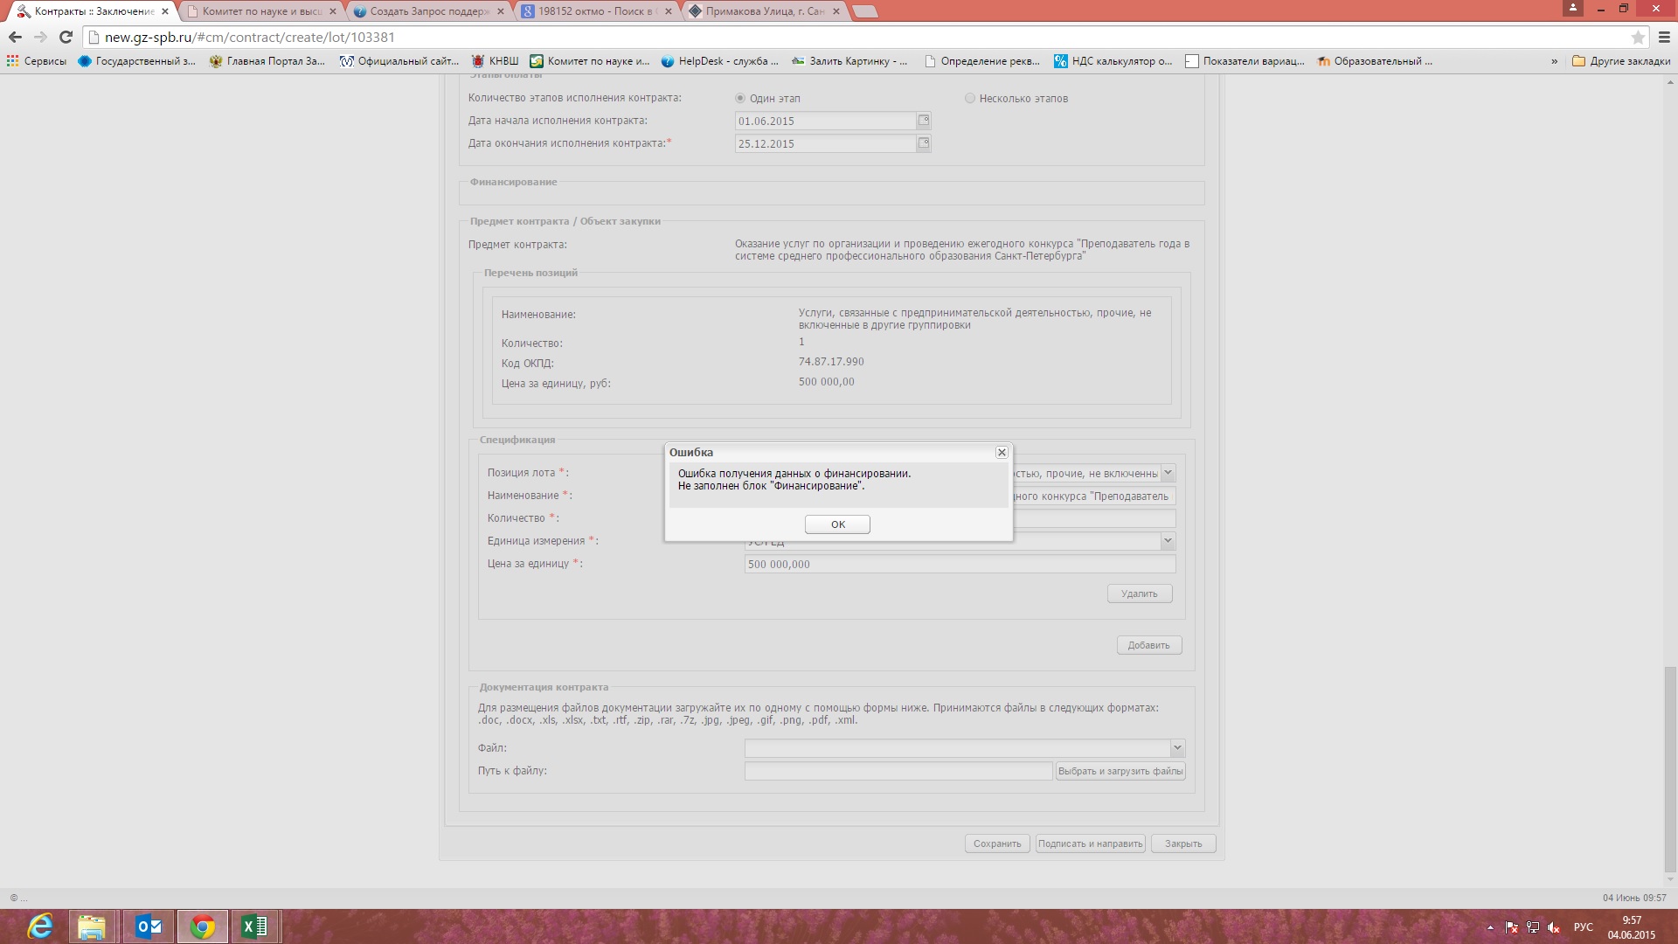Go forward in browser history

tap(40, 37)
